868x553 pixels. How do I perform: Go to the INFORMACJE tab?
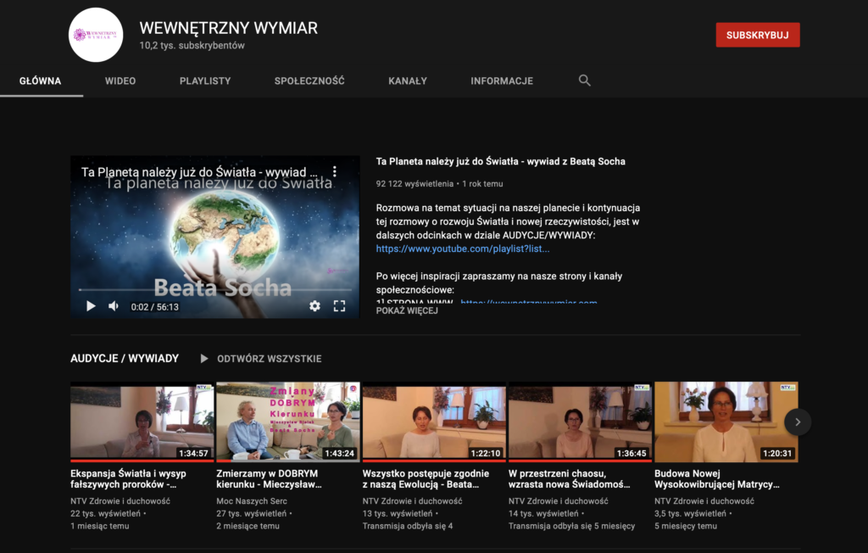[502, 81]
